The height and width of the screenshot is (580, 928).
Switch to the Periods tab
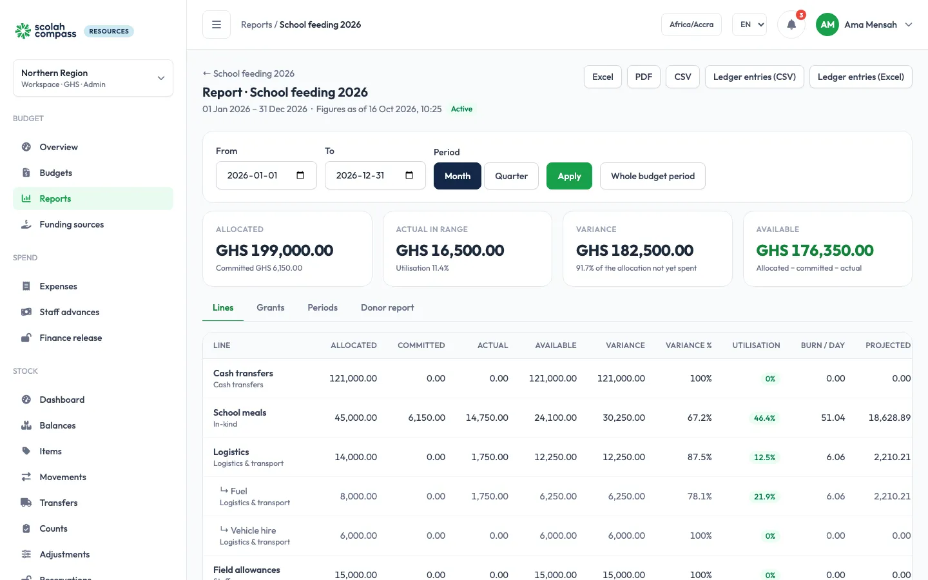323,307
